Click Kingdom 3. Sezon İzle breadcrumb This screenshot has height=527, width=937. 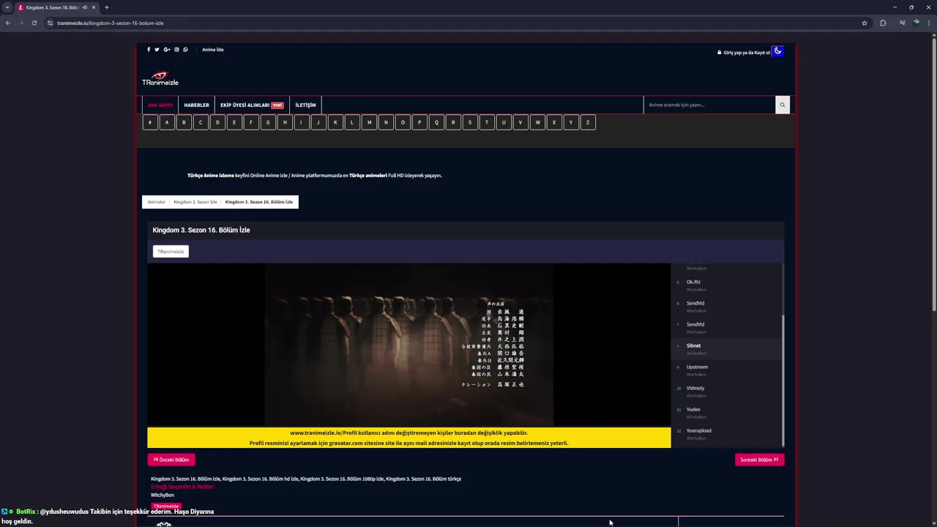pyautogui.click(x=195, y=202)
